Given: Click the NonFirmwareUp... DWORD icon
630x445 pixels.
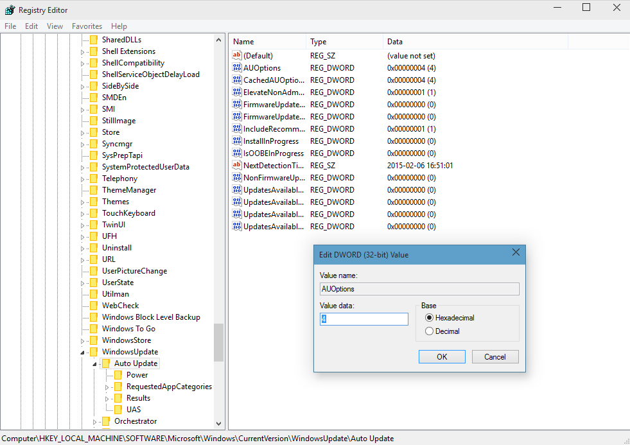Looking at the screenshot, I should tap(237, 177).
